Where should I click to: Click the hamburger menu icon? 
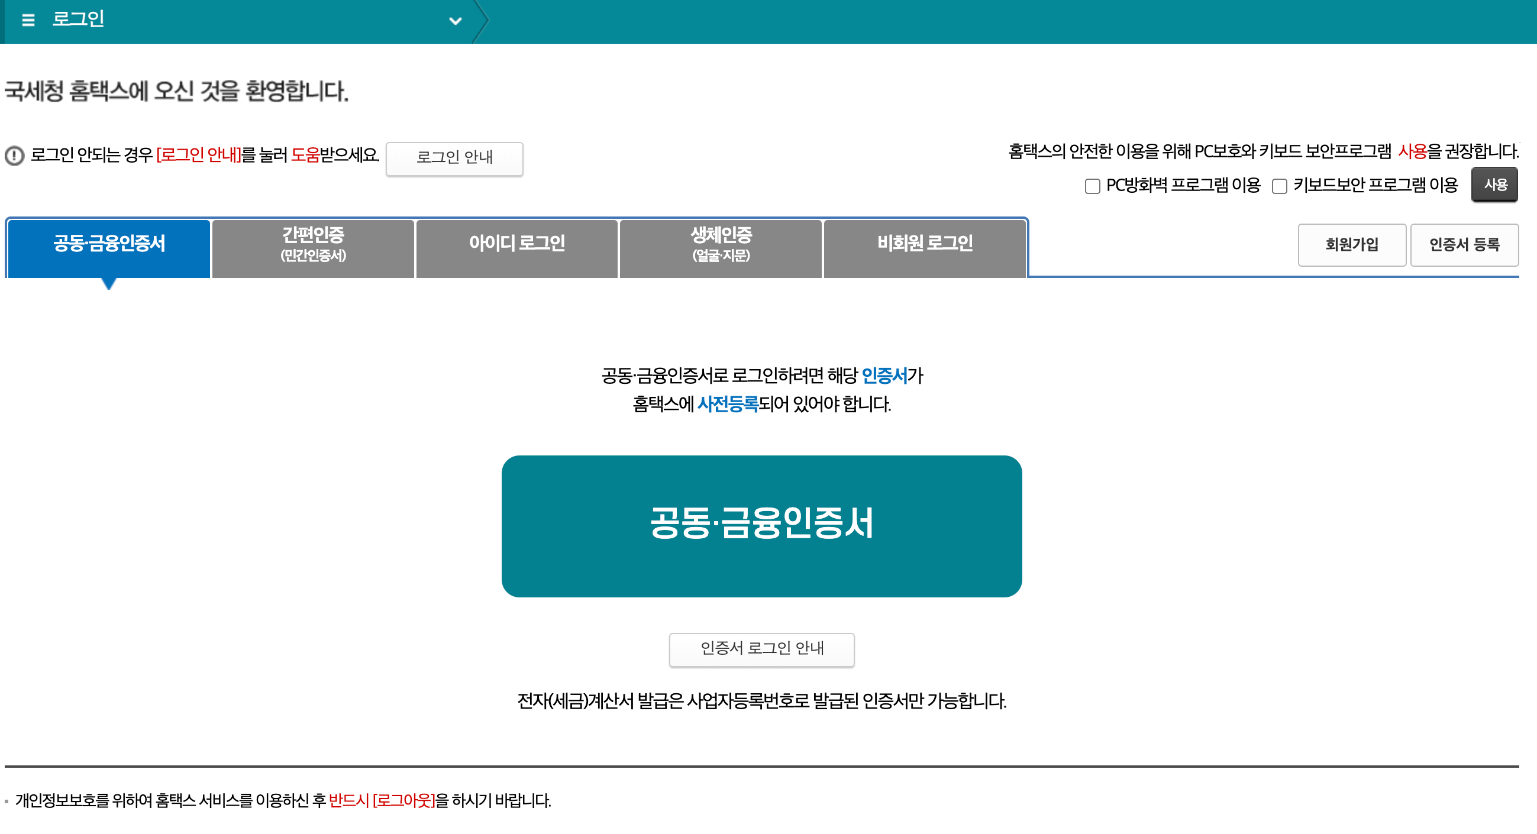click(27, 20)
